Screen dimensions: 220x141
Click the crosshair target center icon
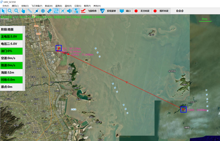point(43,11)
